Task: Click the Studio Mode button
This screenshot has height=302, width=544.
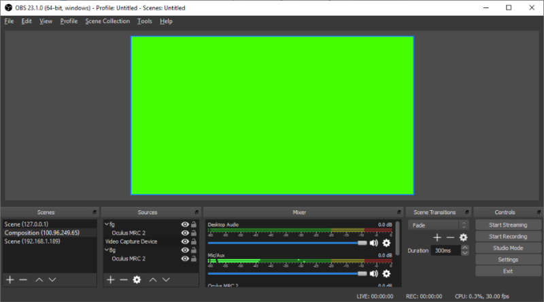Action: (508, 248)
